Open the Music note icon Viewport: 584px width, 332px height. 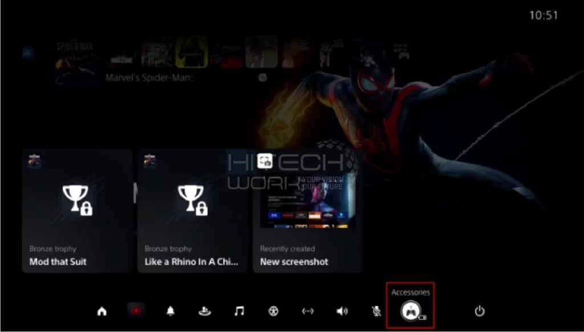click(239, 311)
